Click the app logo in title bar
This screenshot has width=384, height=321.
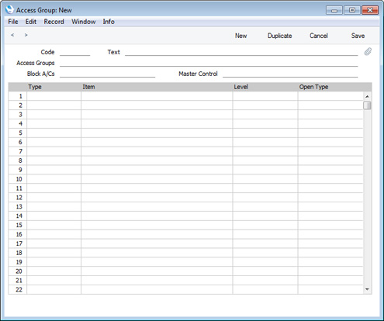coord(9,10)
